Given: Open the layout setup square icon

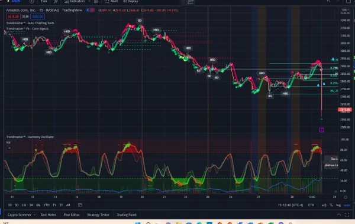Looking at the screenshot, I should pyautogui.click(x=348, y=1).
